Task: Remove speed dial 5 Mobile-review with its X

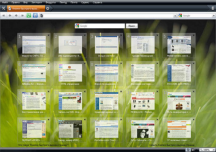Action: 194,35
